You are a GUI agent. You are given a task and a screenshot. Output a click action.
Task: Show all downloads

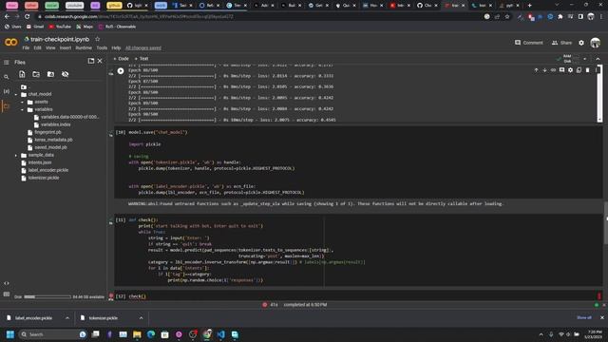(x=584, y=317)
